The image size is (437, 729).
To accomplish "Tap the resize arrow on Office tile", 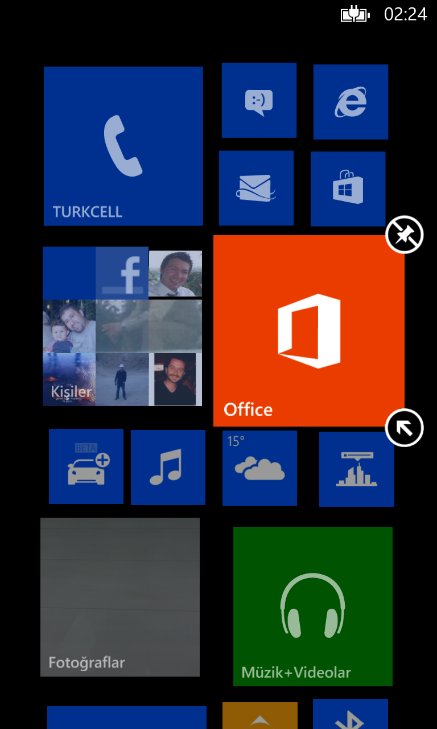I will (x=405, y=428).
